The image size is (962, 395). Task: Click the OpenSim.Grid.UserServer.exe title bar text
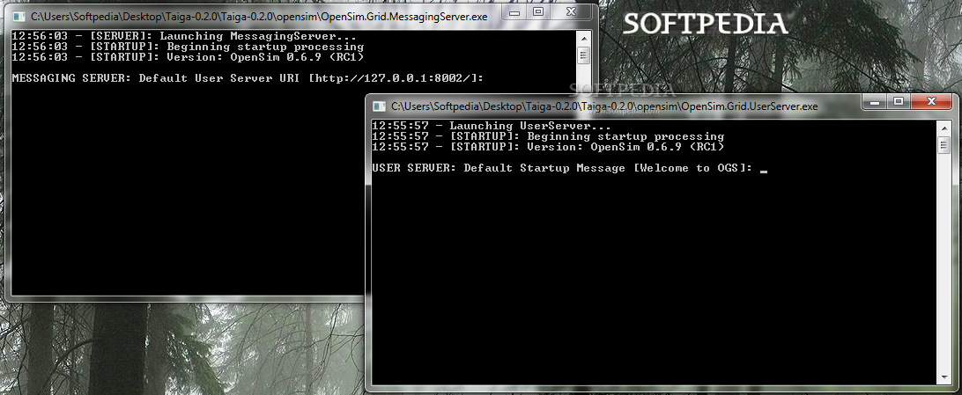click(x=604, y=106)
